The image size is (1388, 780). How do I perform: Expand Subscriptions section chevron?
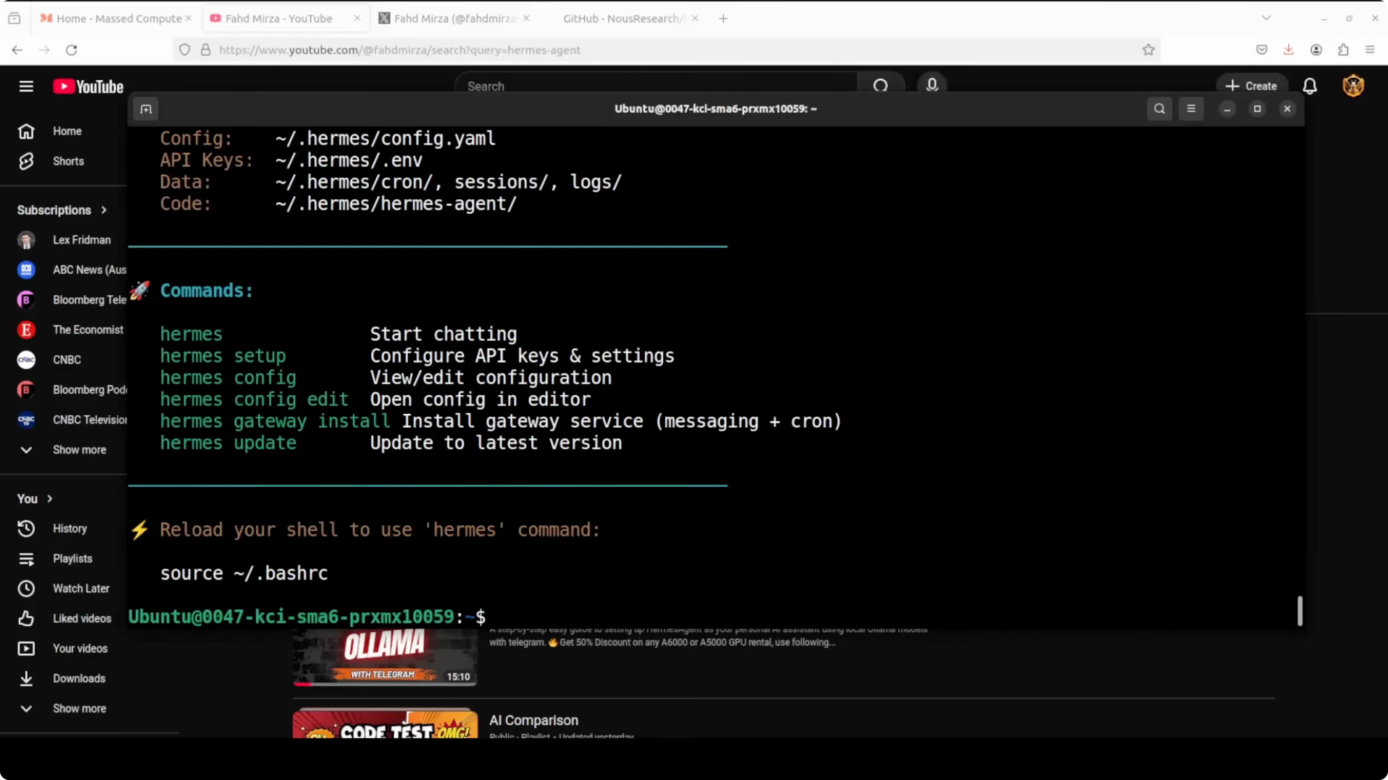click(x=103, y=210)
